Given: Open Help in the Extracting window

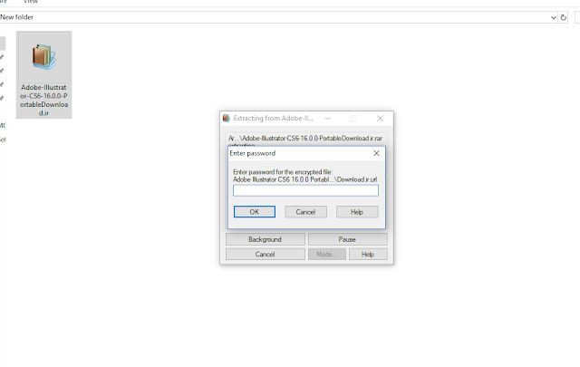Looking at the screenshot, I should 368,254.
